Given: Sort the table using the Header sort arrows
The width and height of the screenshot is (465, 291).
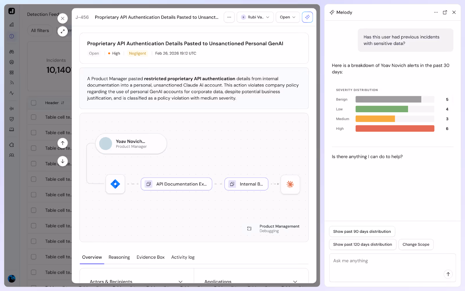Looking at the screenshot, I should [x=63, y=103].
